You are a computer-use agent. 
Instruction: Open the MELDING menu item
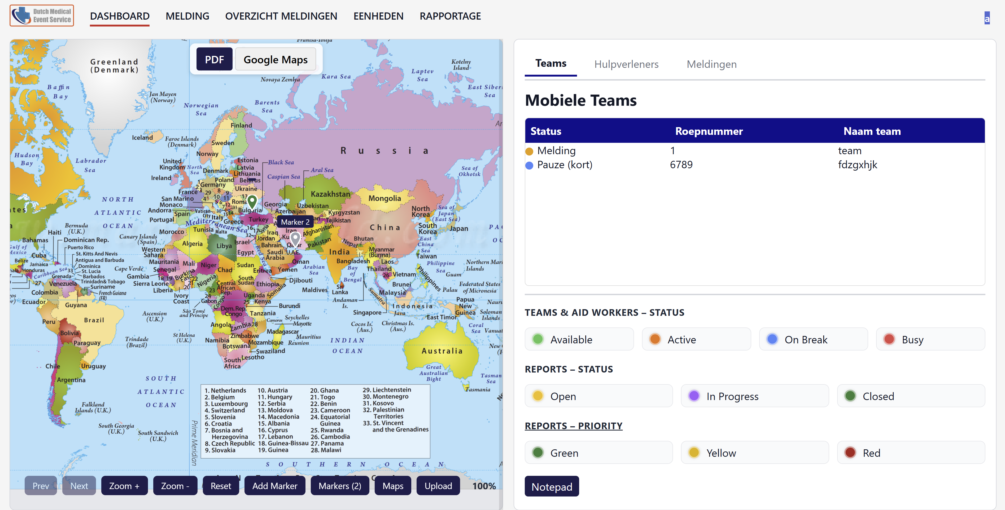click(x=187, y=16)
